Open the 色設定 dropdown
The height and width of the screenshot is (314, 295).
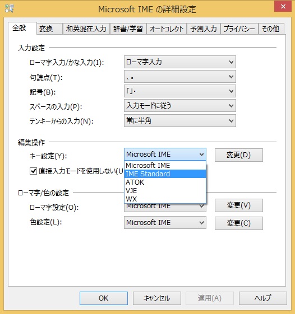(165, 222)
